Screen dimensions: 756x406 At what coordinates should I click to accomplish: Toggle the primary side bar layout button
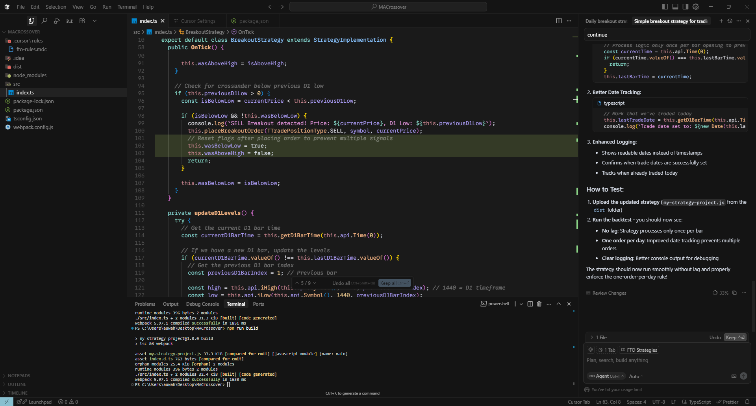[665, 7]
